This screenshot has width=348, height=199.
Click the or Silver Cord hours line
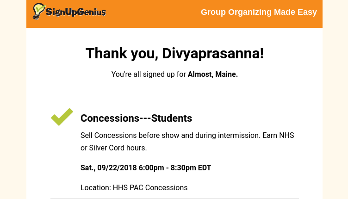pyautogui.click(x=113, y=148)
